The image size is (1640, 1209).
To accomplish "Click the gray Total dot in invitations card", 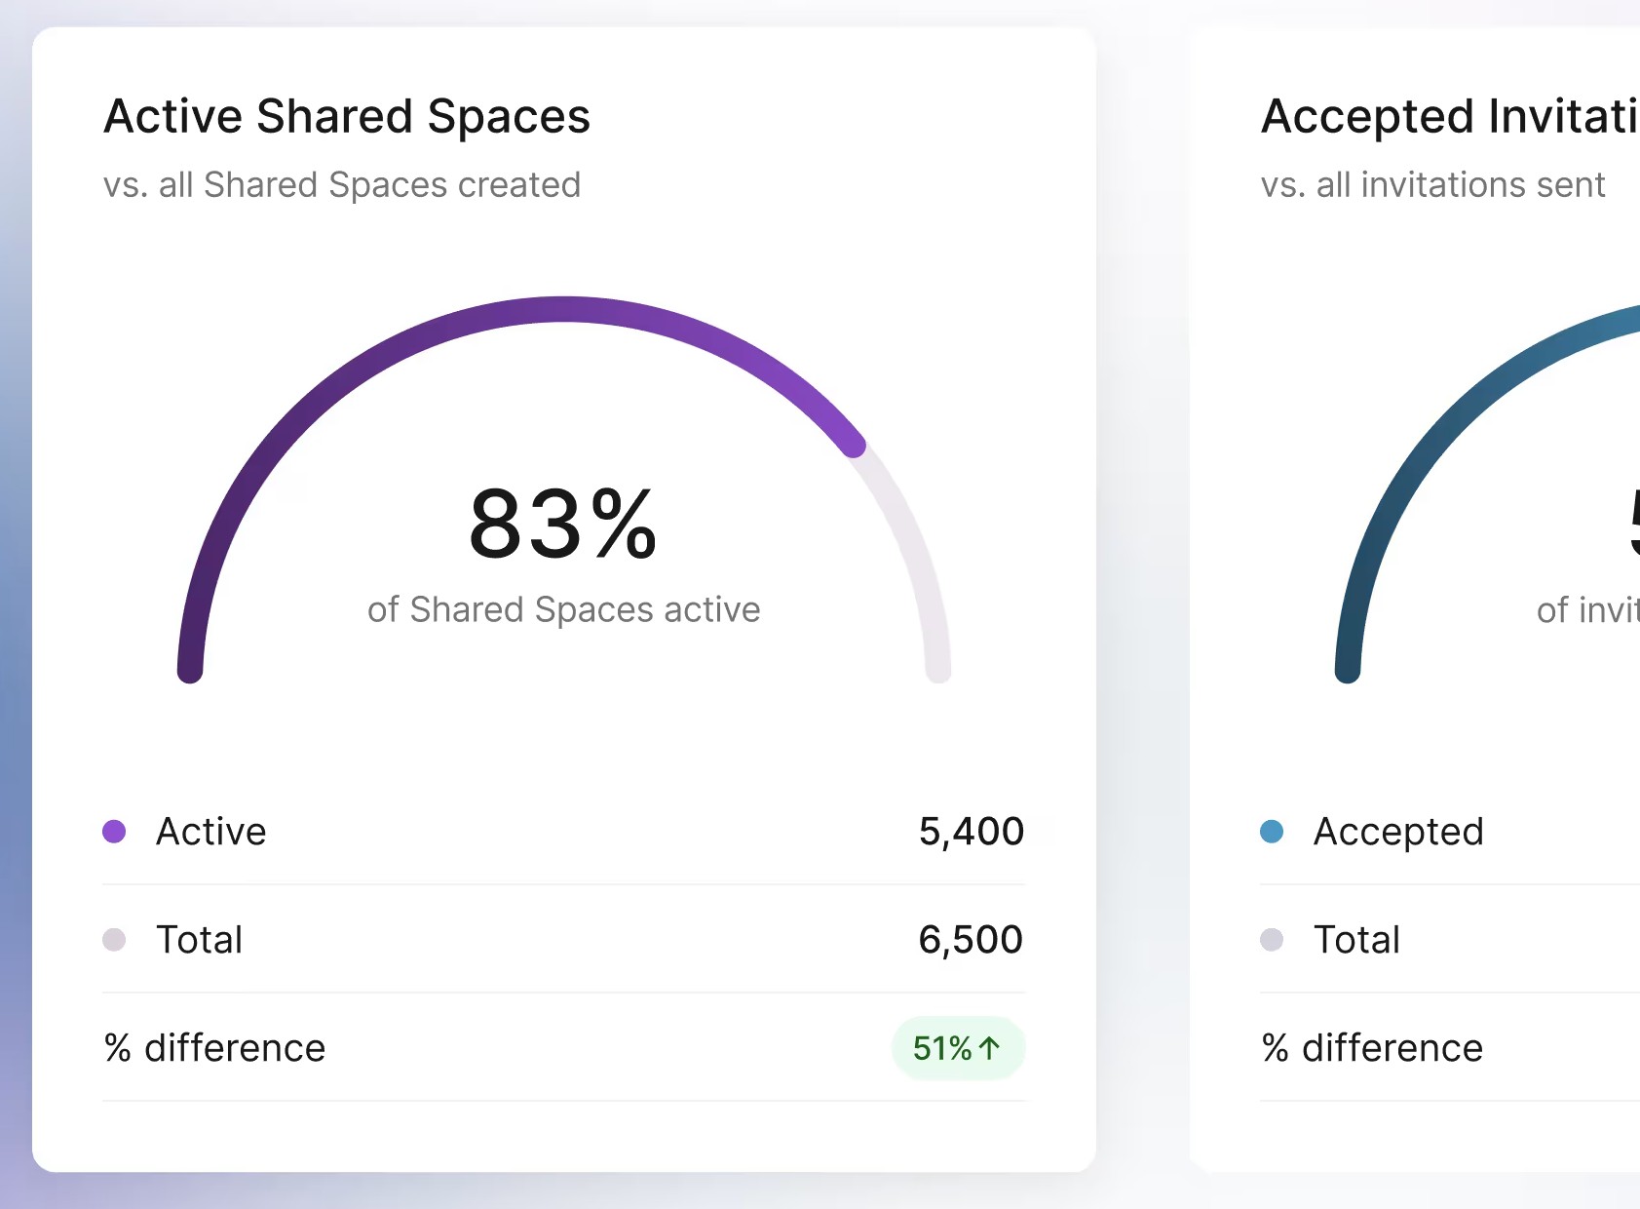I will pyautogui.click(x=1272, y=940).
